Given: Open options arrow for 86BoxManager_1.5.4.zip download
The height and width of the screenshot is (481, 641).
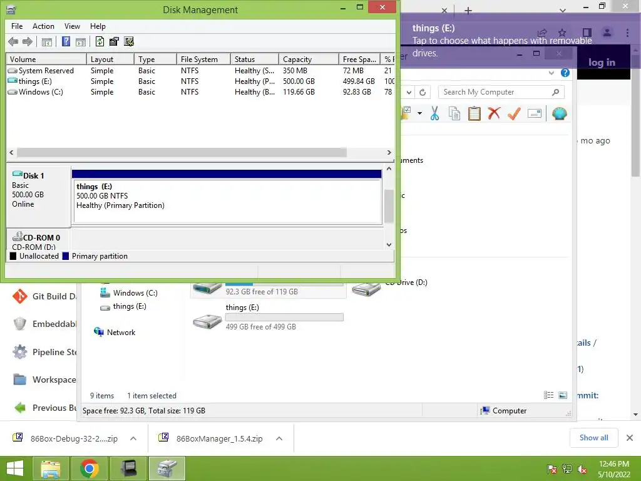Looking at the screenshot, I should tap(279, 438).
